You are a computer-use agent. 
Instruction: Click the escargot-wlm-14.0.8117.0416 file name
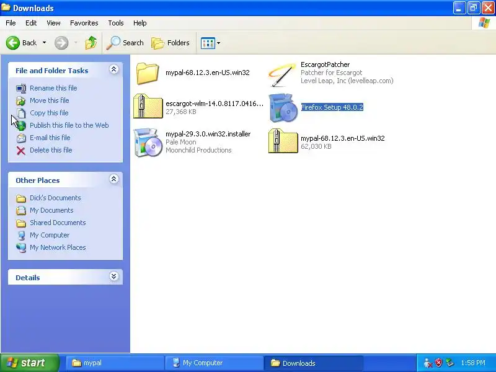(215, 104)
